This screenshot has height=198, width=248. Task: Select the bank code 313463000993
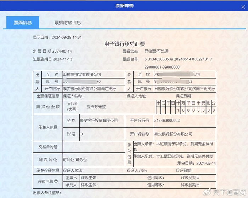(x=167, y=121)
